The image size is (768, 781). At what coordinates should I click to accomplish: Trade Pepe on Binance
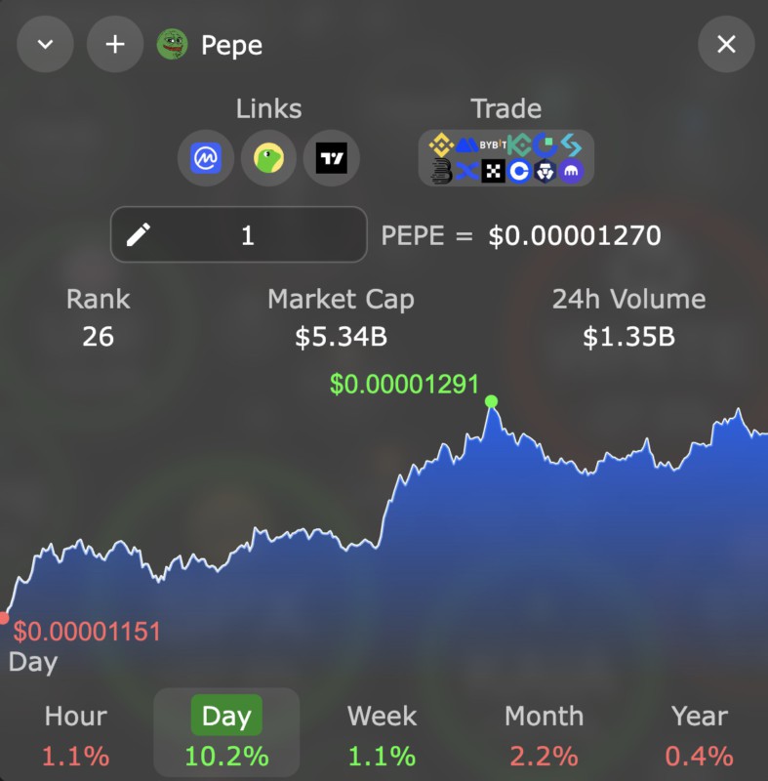click(x=441, y=144)
